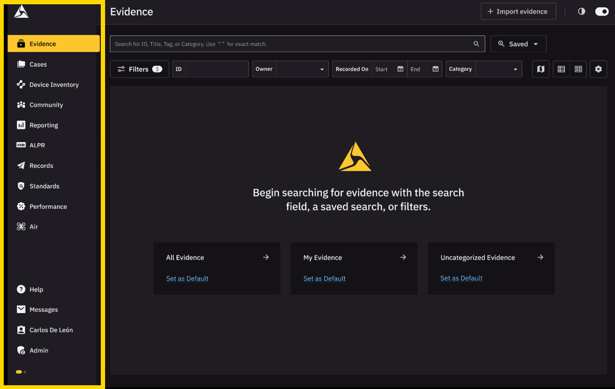The width and height of the screenshot is (615, 389).
Task: Click Import evidence button
Action: click(517, 11)
